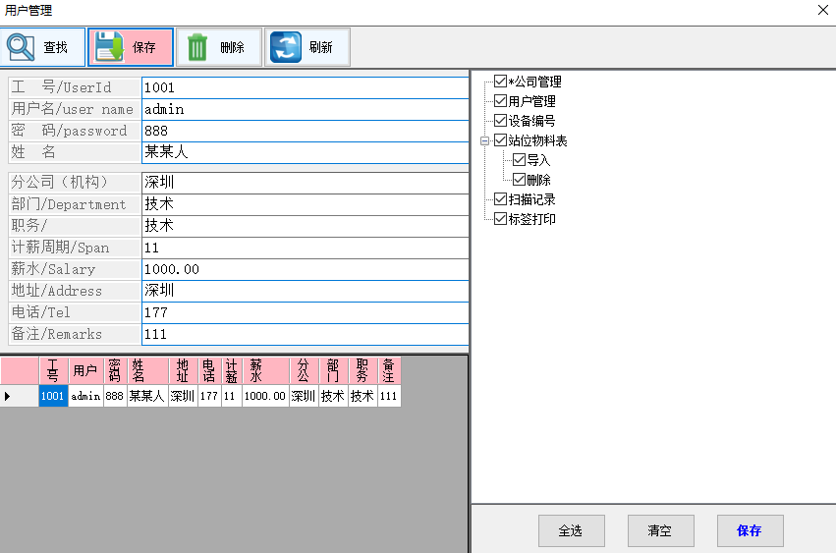Click the blue refresh arrows icon

tap(286, 47)
